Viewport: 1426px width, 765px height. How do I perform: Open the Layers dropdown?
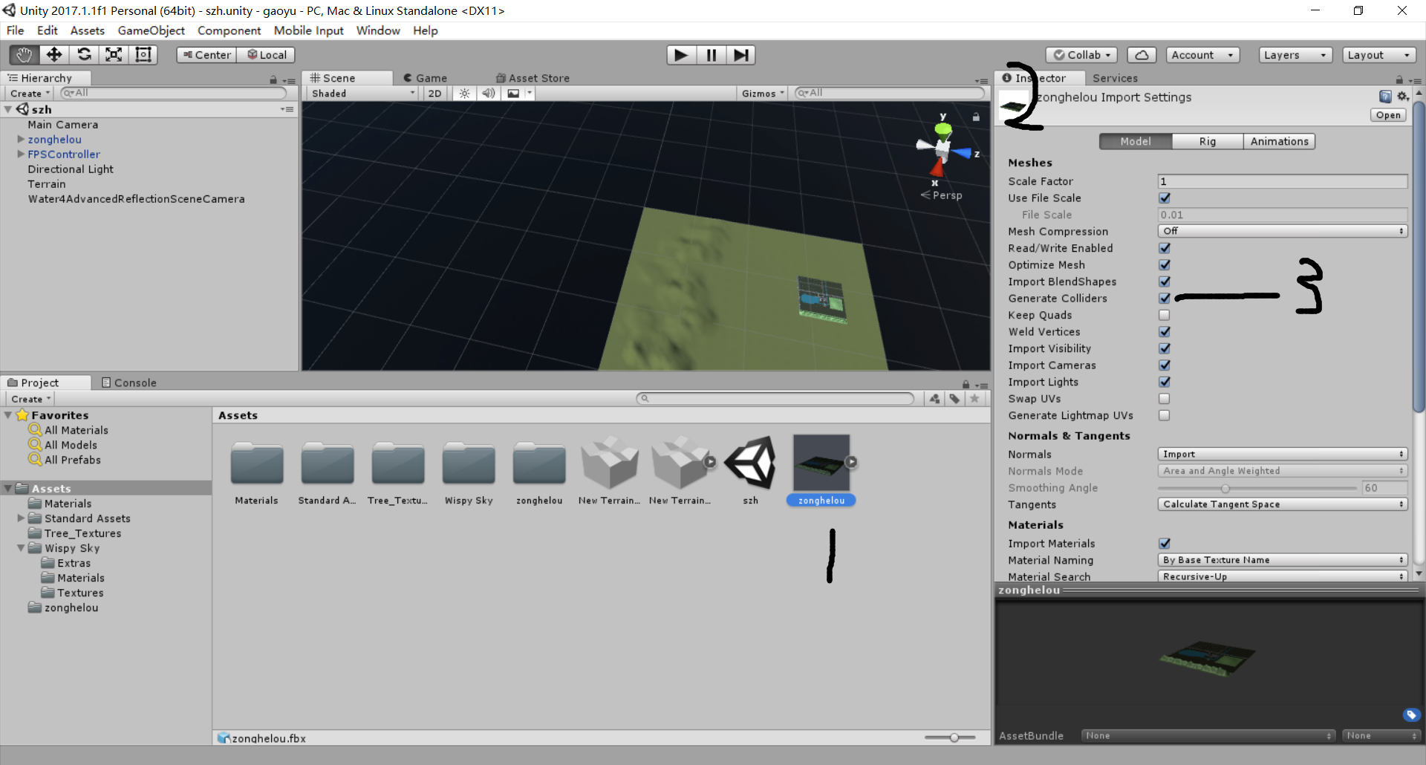pos(1295,55)
